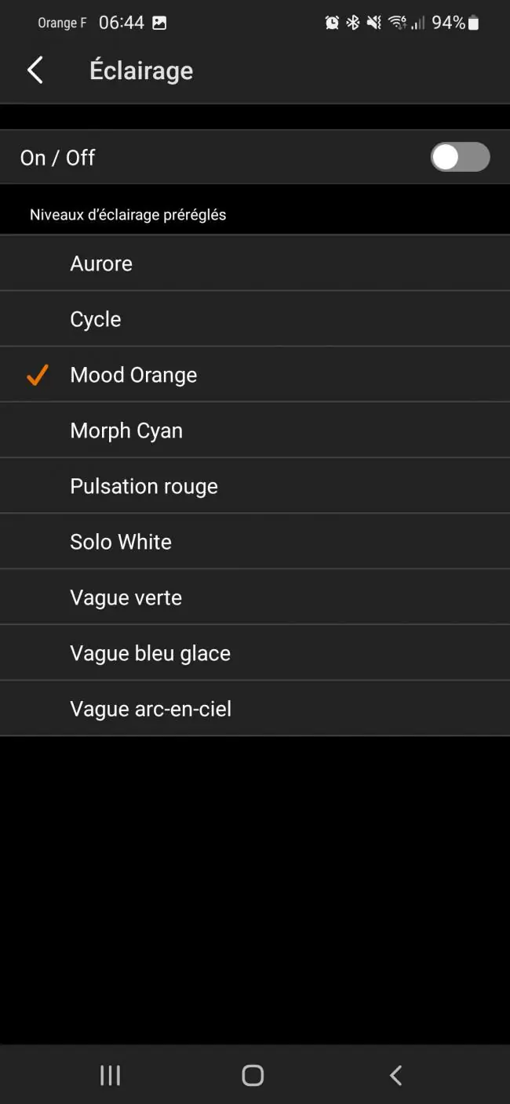This screenshot has width=510, height=1104.
Task: Tap the orange checkmark beside Mood Orange
Action: point(37,375)
